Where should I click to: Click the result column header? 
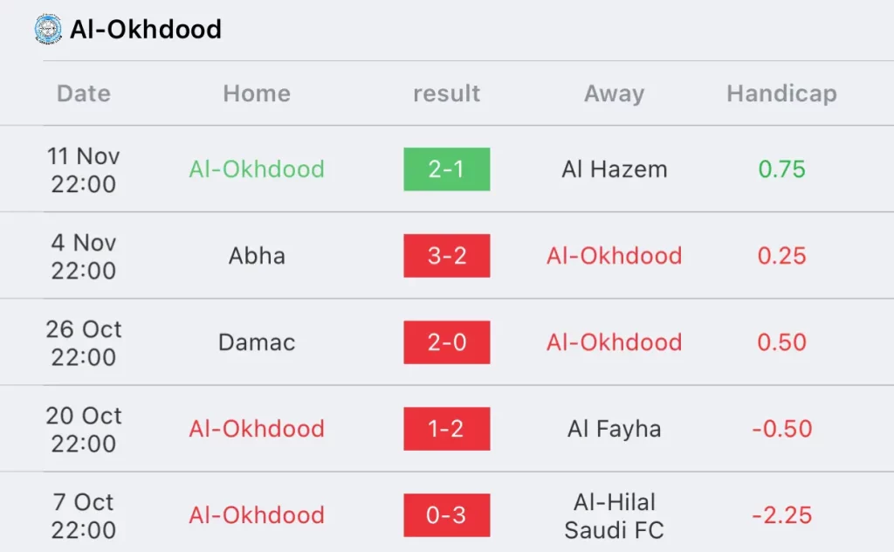(446, 93)
